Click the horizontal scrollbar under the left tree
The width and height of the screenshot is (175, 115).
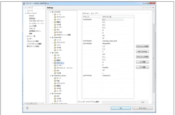[32, 103]
